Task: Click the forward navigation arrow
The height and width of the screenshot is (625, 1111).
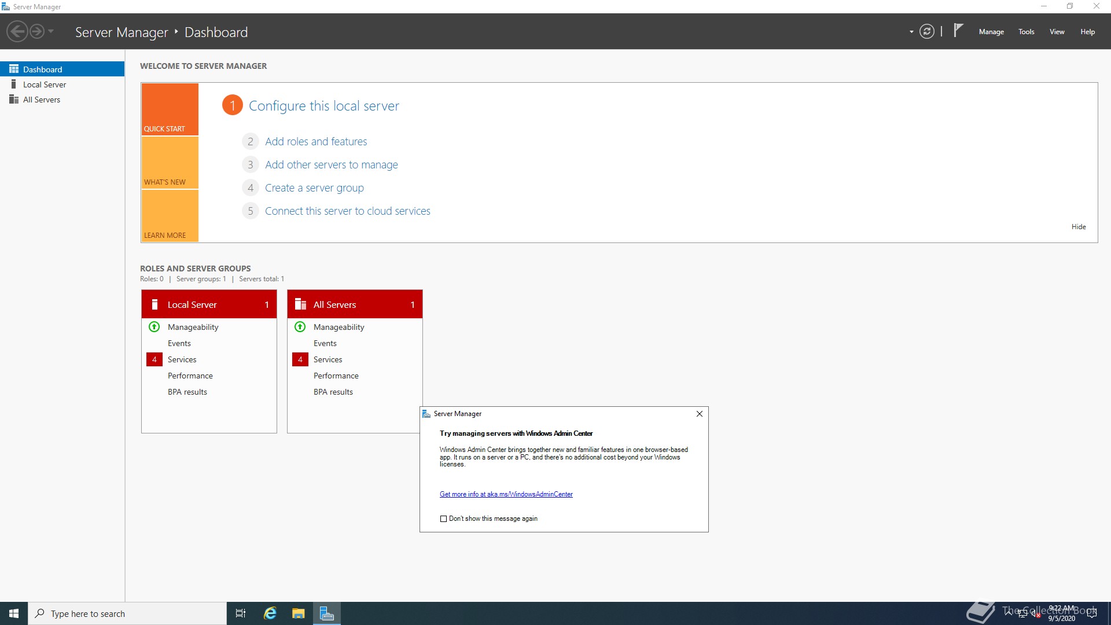Action: tap(37, 31)
